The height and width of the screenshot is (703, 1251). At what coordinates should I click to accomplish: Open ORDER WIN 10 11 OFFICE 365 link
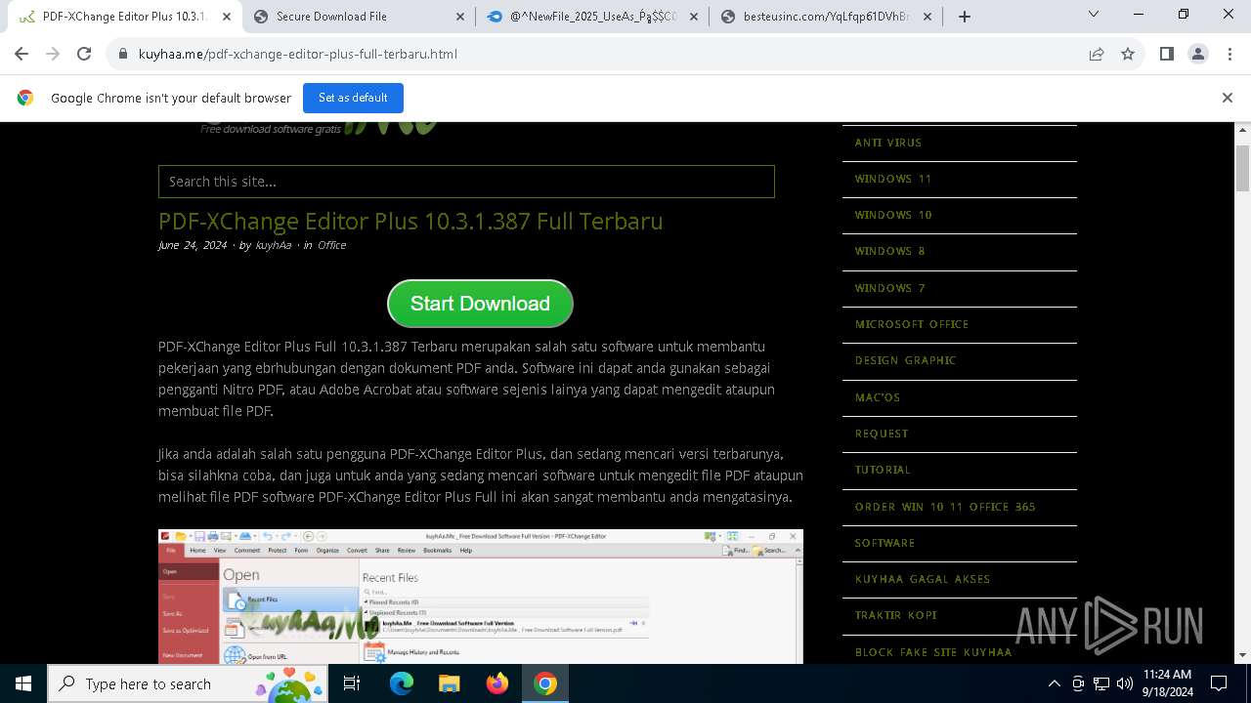coord(945,507)
